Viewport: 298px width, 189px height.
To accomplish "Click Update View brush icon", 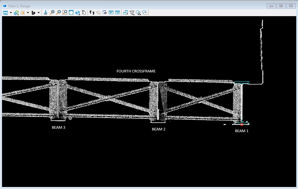I will click(x=46, y=12).
